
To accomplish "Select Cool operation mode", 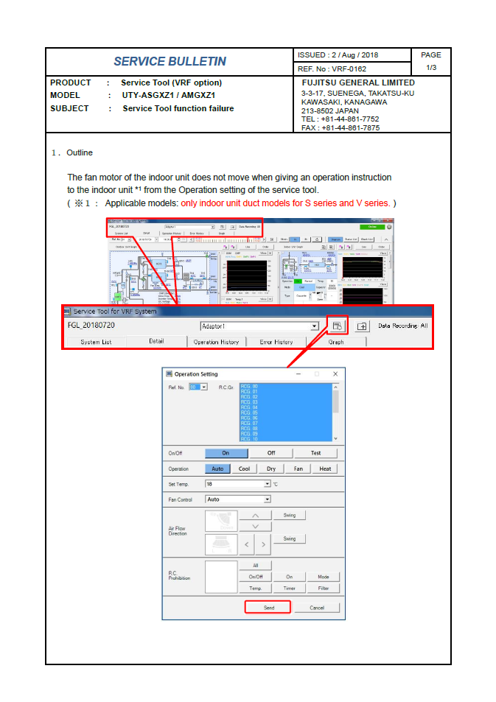I will pos(244,468).
